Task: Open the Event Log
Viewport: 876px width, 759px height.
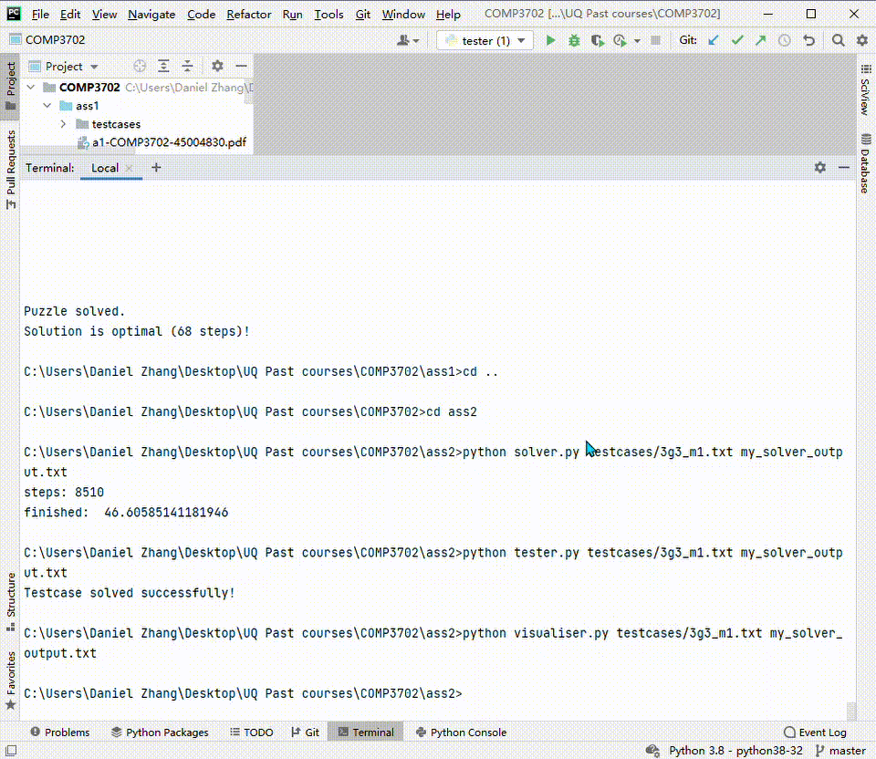Action: pos(815,732)
